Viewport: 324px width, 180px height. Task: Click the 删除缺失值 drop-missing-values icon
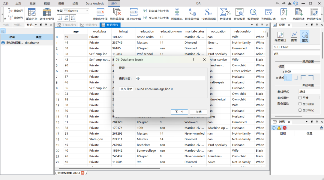(x=100, y=12)
